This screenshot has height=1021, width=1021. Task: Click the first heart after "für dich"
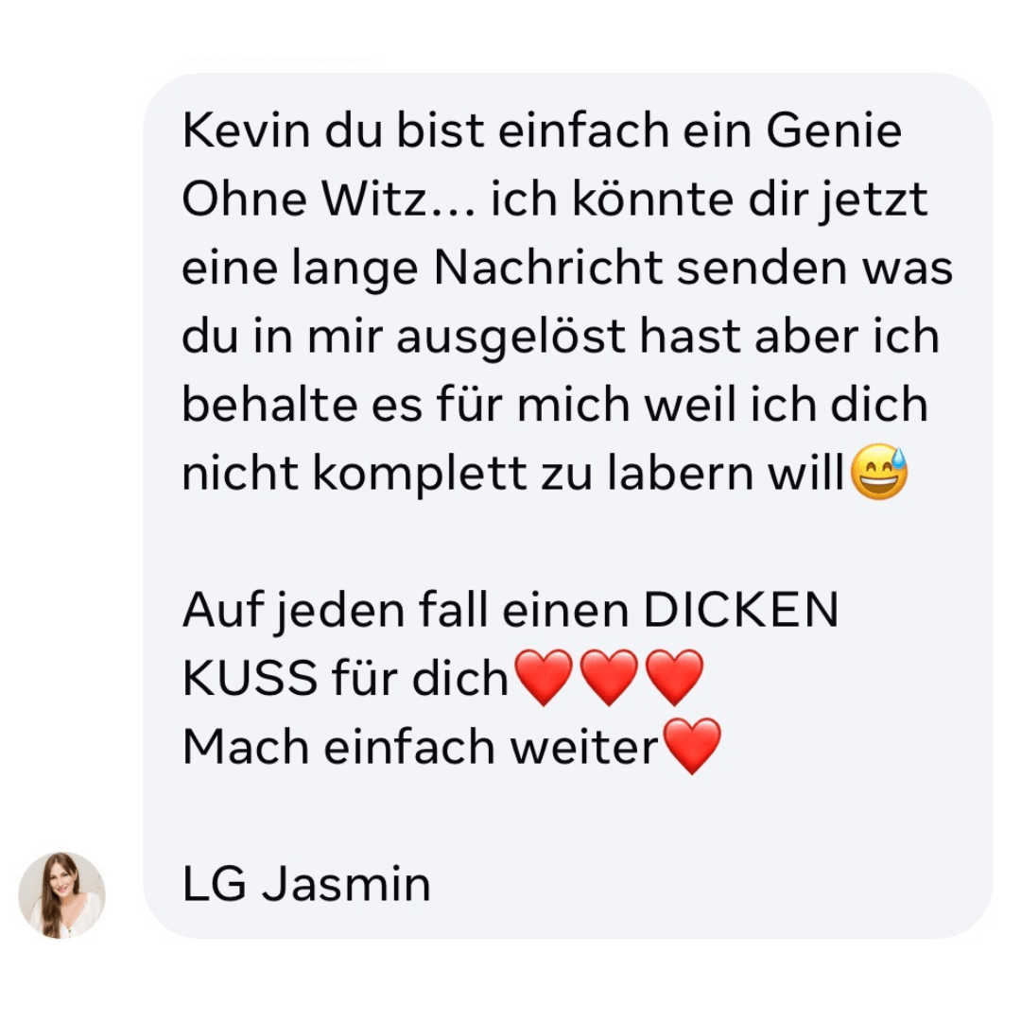pos(544,677)
